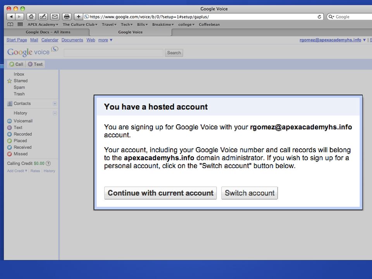The image size is (372, 279).
Task: Open the Add Credit dropdown
Action: point(17,171)
